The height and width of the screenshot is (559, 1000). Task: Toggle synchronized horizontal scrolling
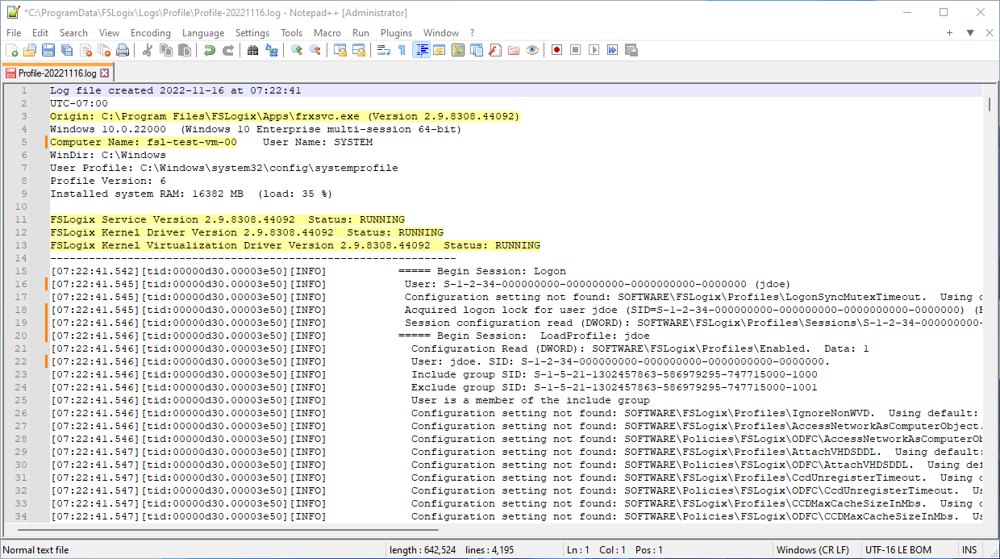(359, 50)
